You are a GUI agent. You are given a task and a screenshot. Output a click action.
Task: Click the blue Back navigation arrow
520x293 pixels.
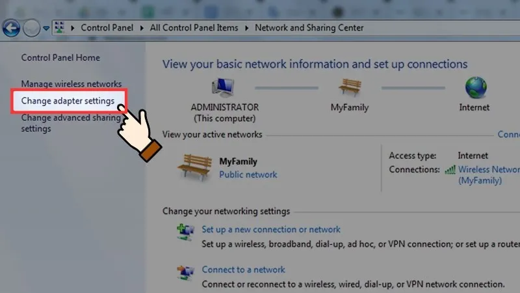(11, 28)
